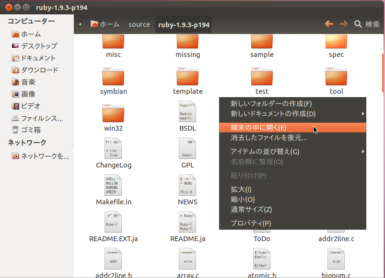Go forward with the right arrow
Viewport: 385px width, 278px height.
[x=343, y=24]
